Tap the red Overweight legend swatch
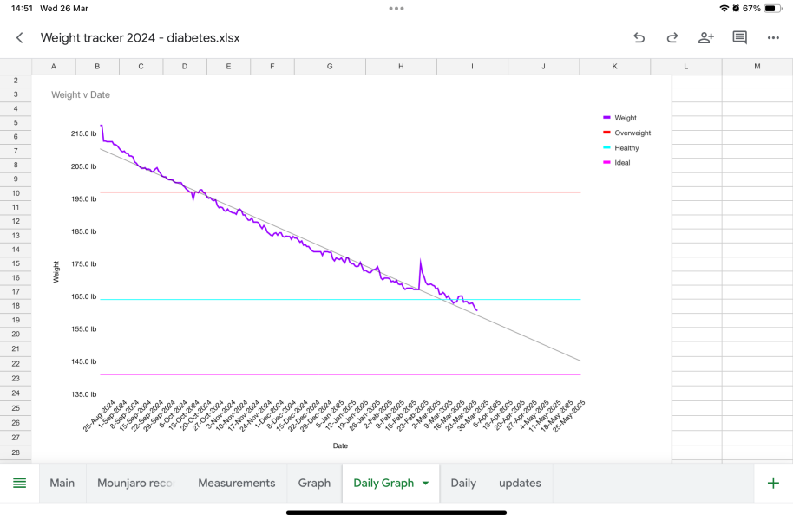The width and height of the screenshot is (793, 520). (606, 132)
